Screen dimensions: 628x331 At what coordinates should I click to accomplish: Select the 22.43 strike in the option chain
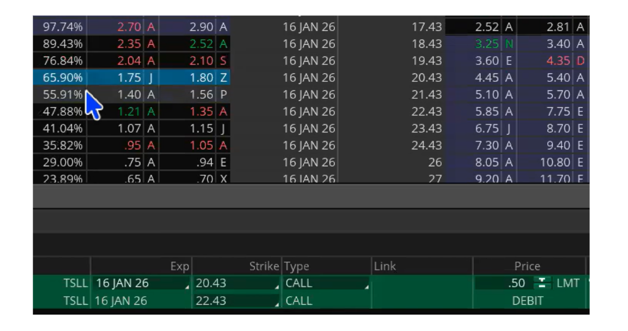coord(426,112)
